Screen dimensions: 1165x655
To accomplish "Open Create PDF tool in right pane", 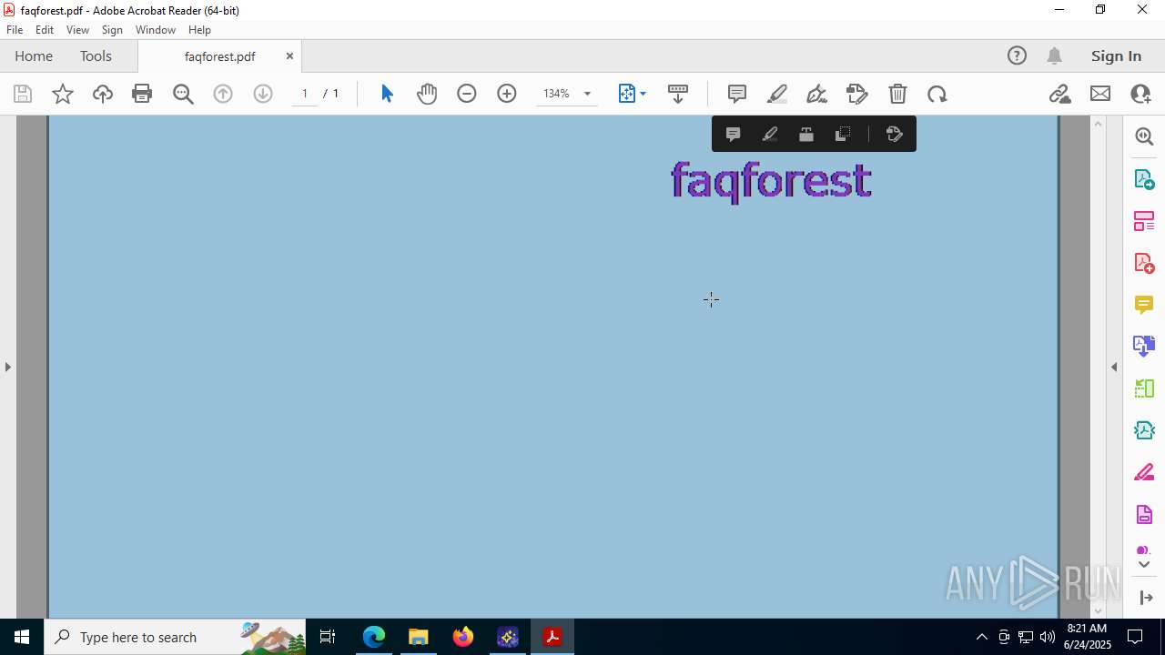I will pos(1144,263).
